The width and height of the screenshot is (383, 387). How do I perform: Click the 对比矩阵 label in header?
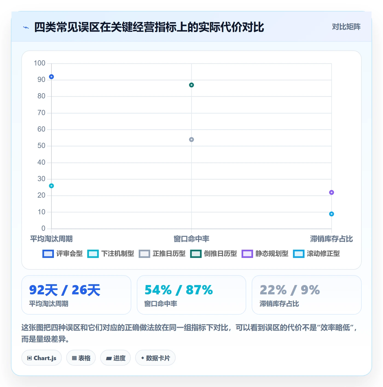click(346, 27)
